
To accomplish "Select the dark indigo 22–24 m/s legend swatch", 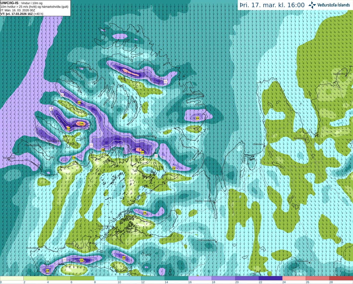I will 271,278.
